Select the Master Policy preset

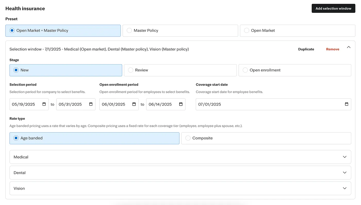[x=180, y=31]
